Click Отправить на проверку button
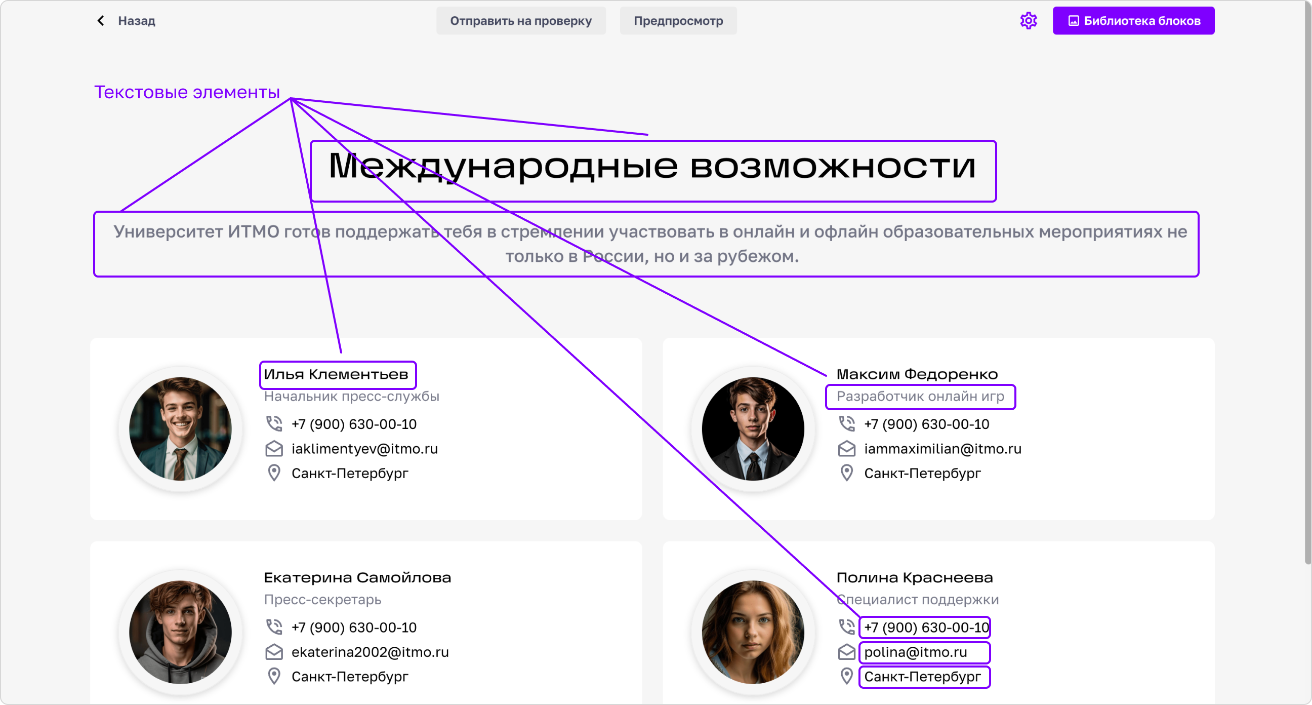 (520, 21)
